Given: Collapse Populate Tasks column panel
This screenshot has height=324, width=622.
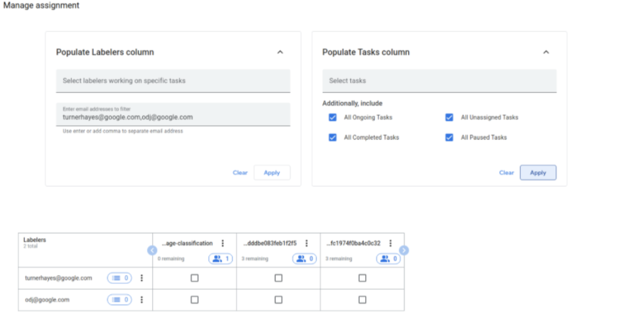Looking at the screenshot, I should click(546, 52).
